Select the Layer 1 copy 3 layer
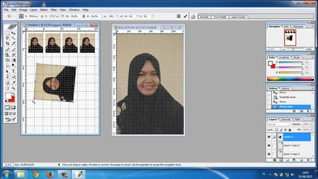The height and width of the screenshot is (179, 318). coord(294,146)
